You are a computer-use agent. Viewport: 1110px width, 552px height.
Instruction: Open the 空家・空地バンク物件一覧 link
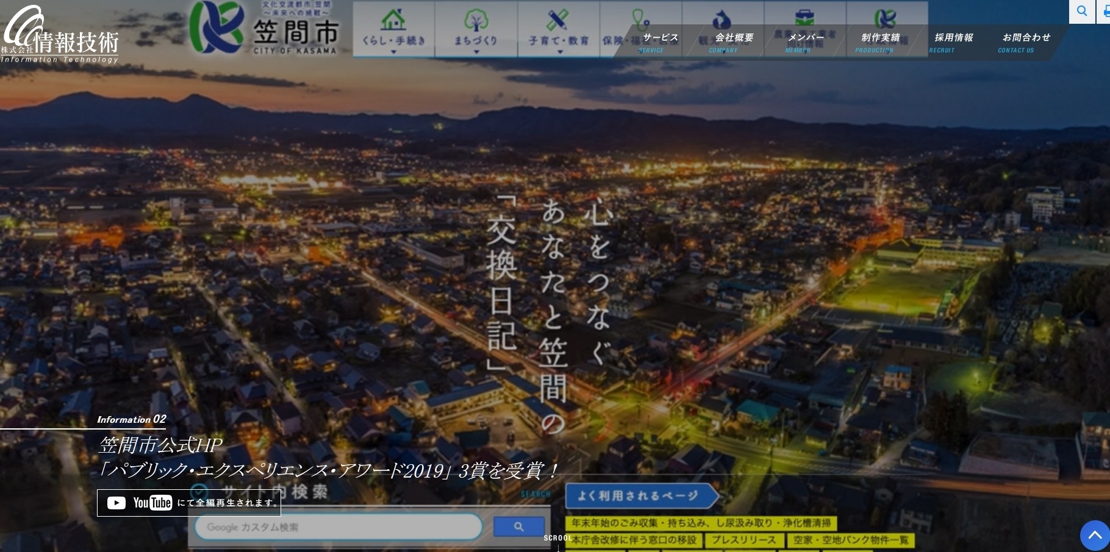point(850,540)
